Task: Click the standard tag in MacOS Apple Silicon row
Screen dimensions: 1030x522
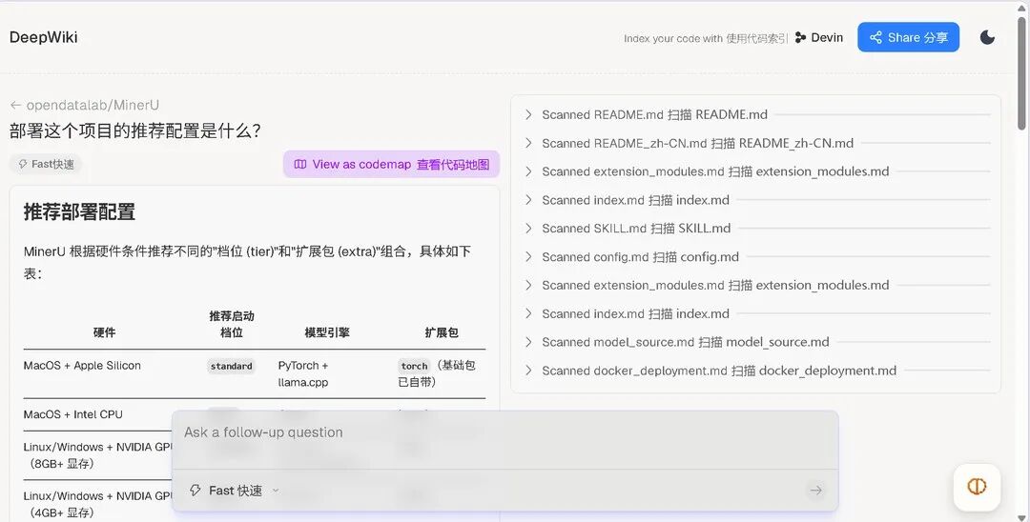Action: (x=231, y=366)
